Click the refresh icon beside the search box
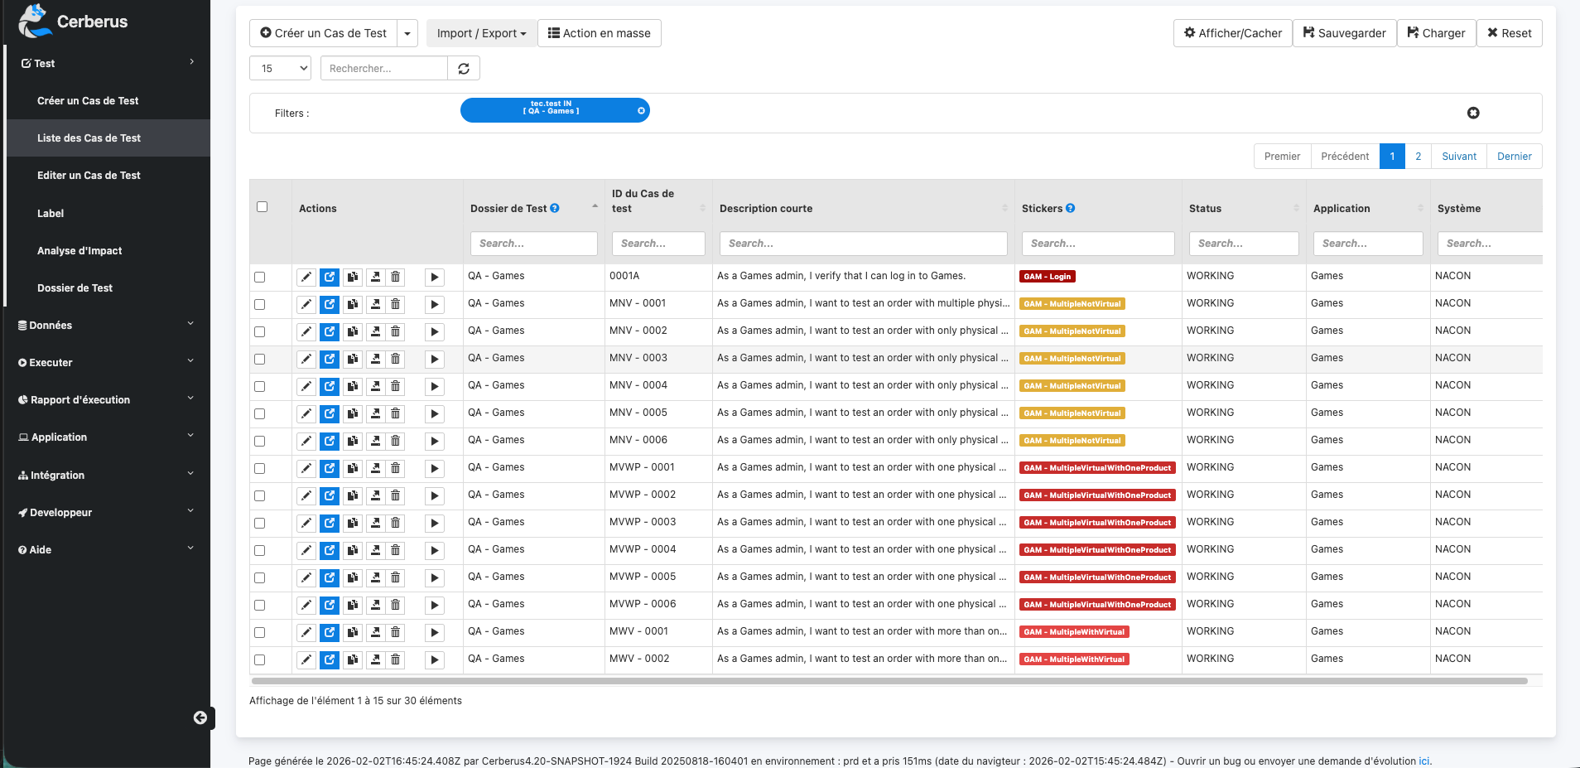The height and width of the screenshot is (768, 1580). click(x=464, y=69)
